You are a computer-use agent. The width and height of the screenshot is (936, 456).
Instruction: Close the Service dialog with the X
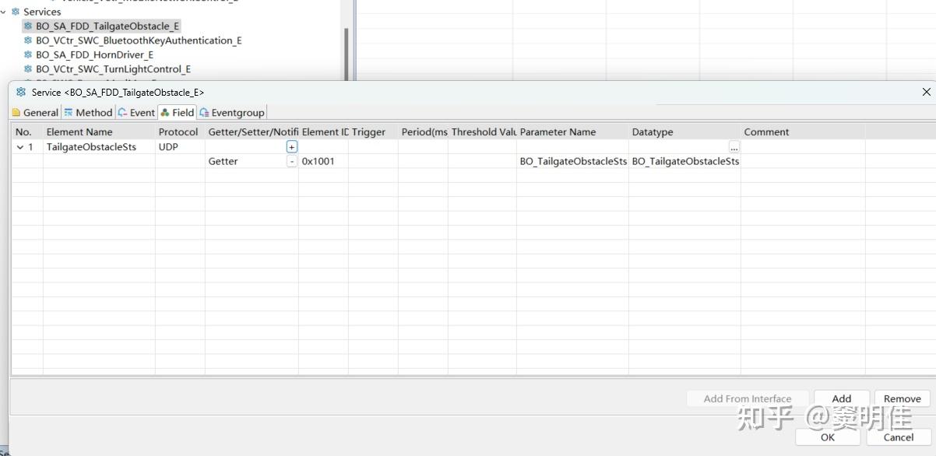pyautogui.click(x=926, y=92)
